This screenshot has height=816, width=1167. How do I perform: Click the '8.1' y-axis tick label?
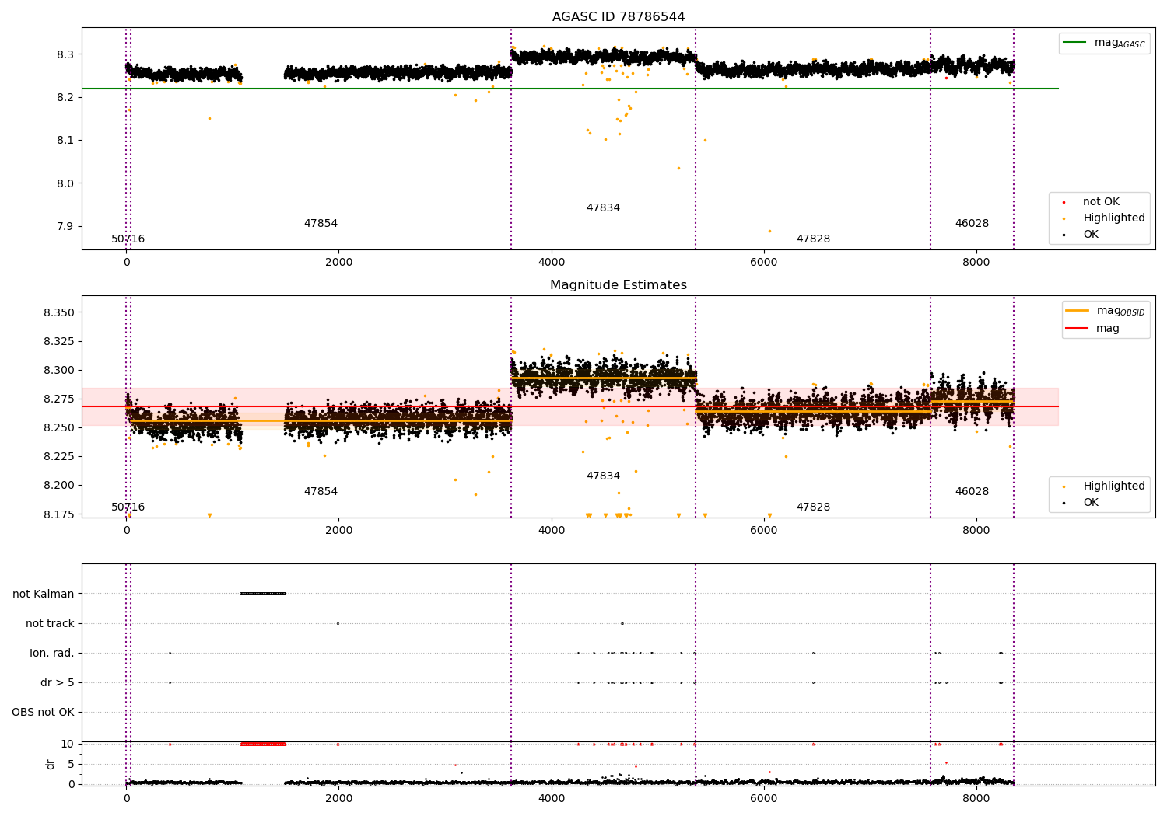(x=65, y=141)
